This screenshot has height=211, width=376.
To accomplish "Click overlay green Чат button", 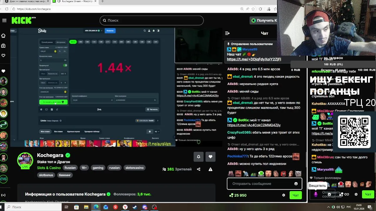I will coord(368,194).
